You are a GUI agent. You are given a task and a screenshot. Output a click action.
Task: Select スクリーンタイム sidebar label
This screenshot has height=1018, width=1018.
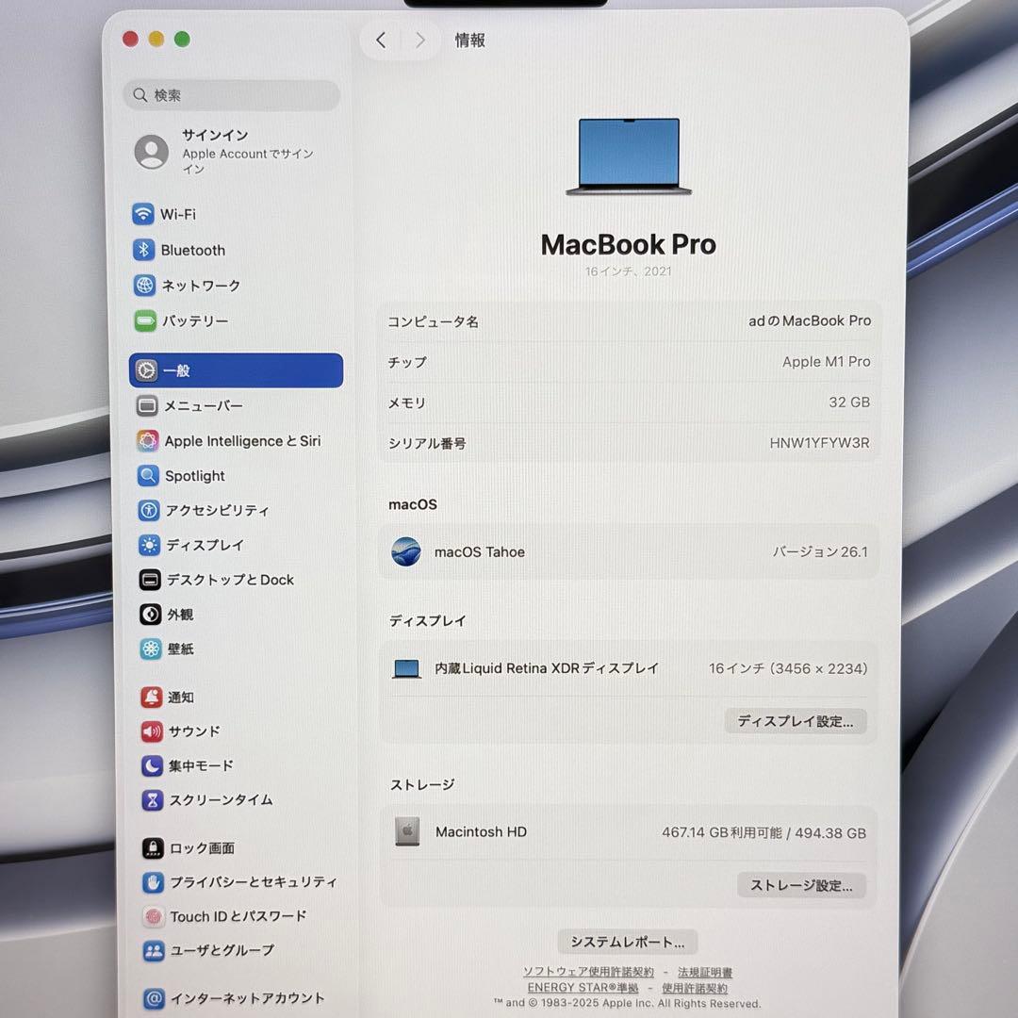[x=221, y=800]
